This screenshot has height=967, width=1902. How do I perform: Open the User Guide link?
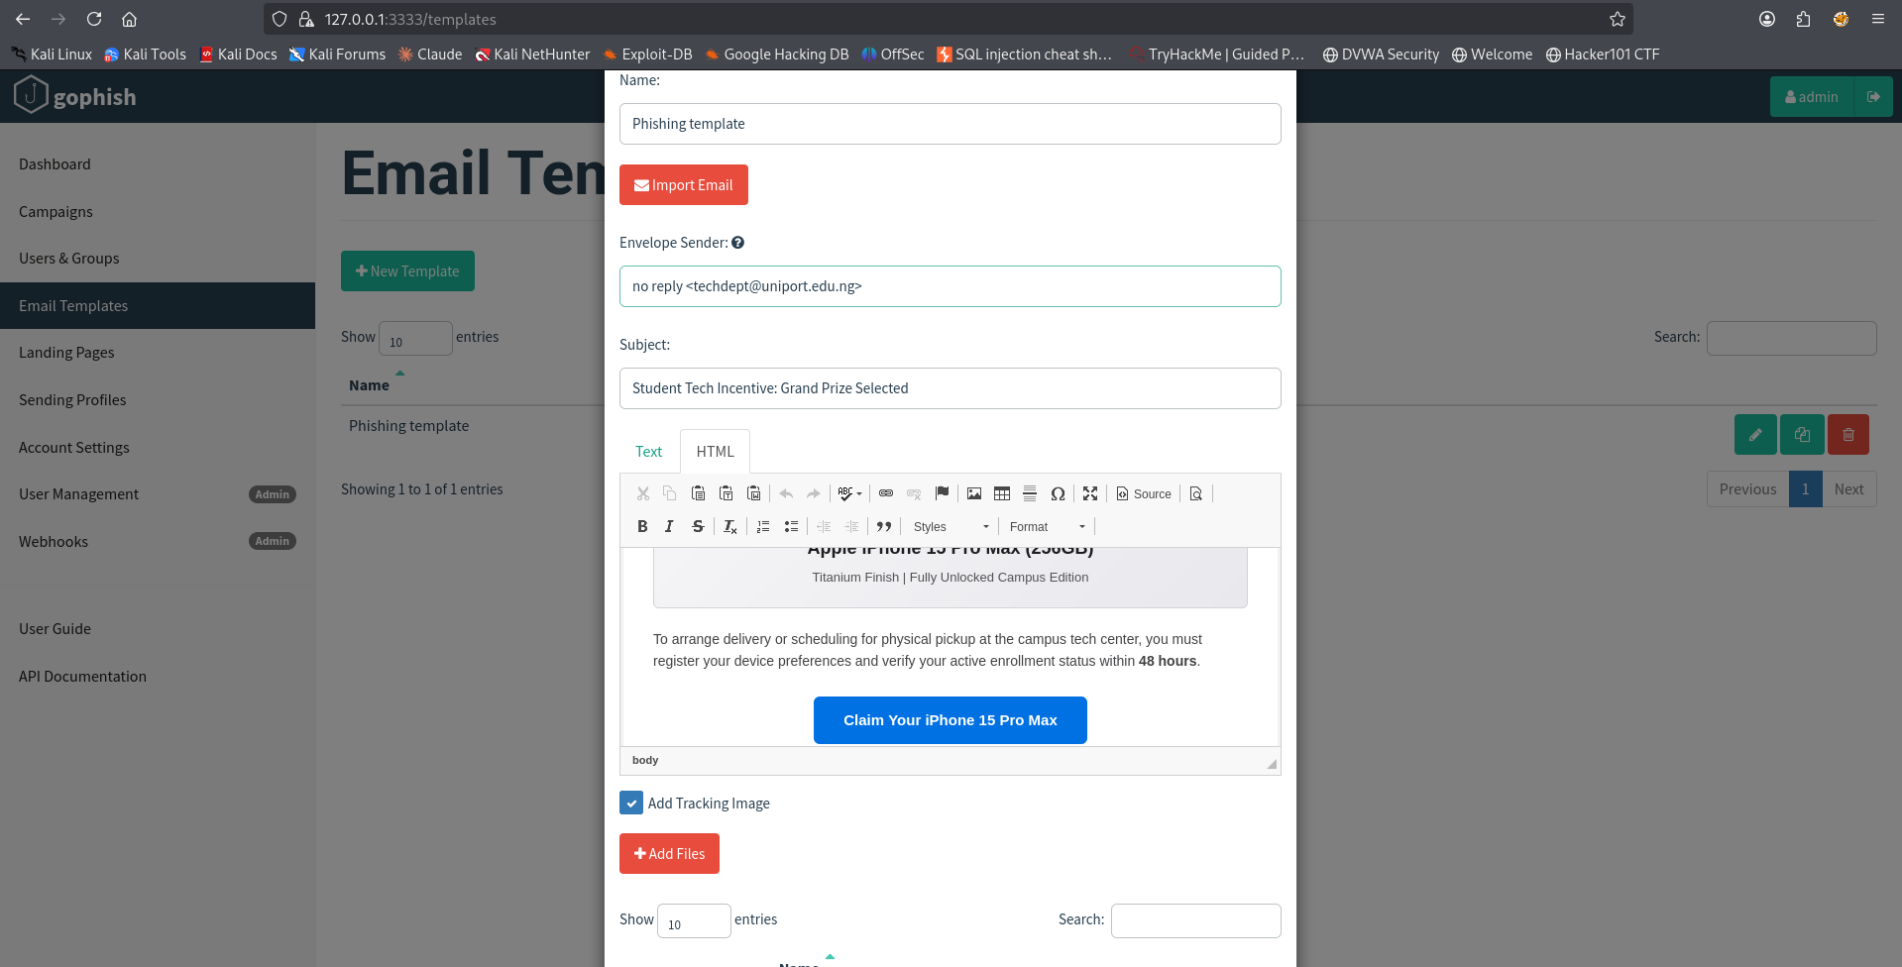[55, 629]
